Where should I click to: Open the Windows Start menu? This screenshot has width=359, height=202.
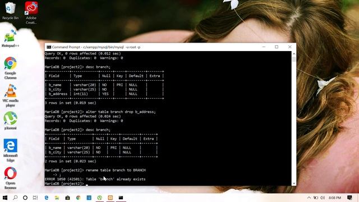tap(5, 198)
